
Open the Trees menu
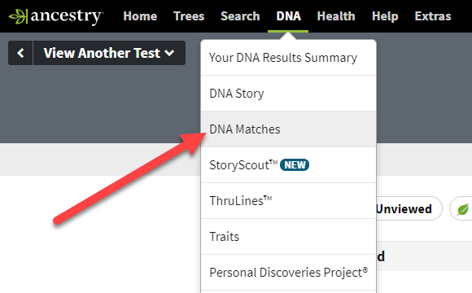pos(189,16)
